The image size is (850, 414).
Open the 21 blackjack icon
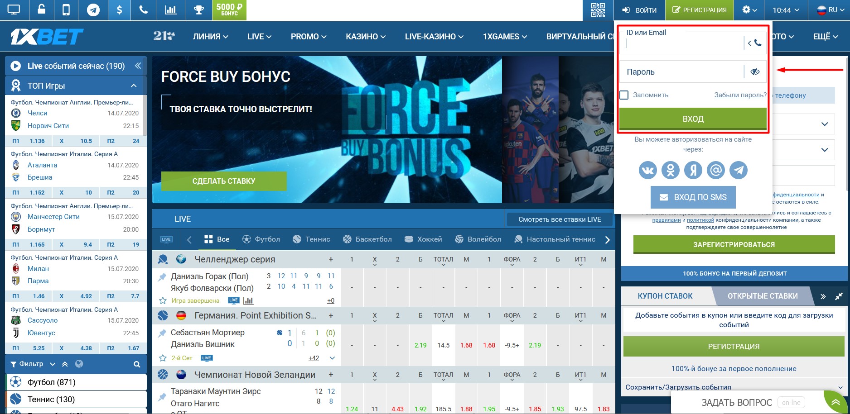coord(164,36)
